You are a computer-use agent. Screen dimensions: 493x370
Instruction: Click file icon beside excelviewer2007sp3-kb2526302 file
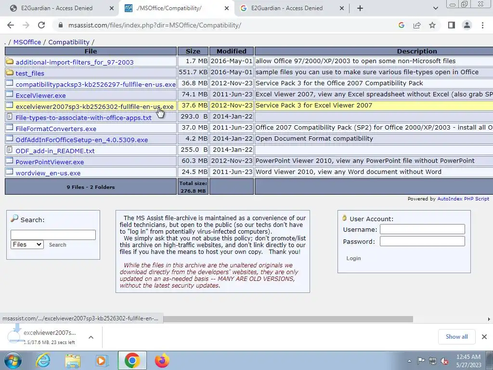click(x=10, y=106)
